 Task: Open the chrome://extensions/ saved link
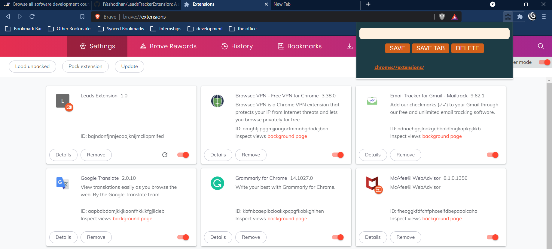399,67
